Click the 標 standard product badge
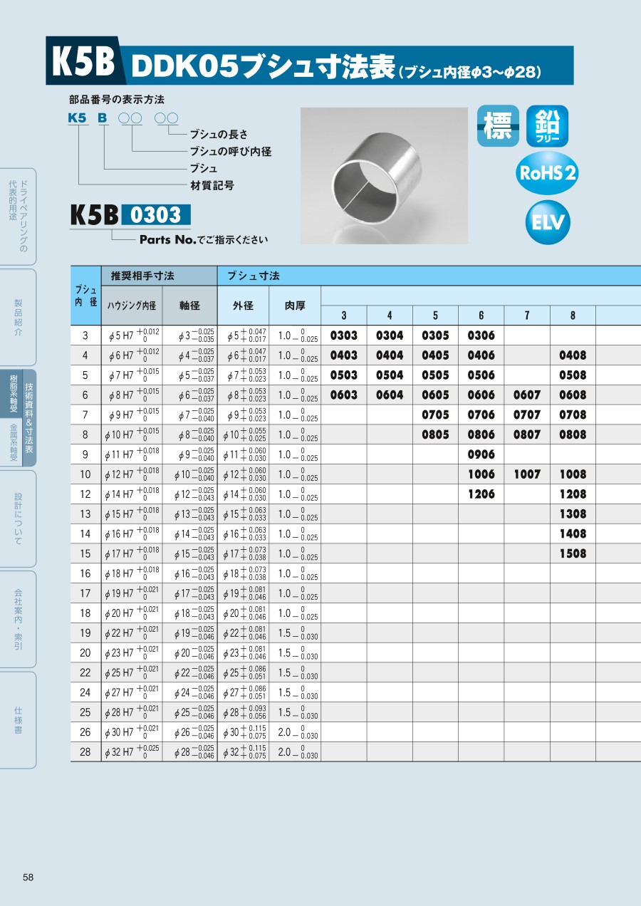The image size is (641, 906). pyautogui.click(x=498, y=126)
